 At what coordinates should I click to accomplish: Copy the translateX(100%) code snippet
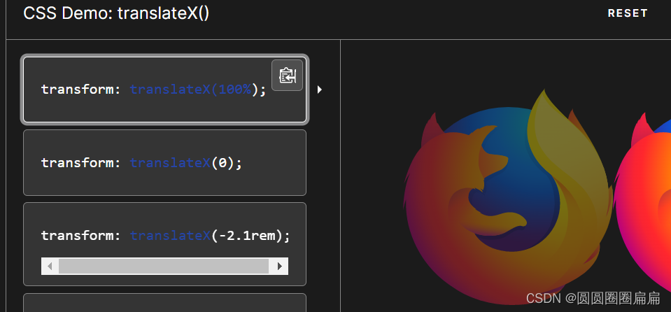(287, 76)
